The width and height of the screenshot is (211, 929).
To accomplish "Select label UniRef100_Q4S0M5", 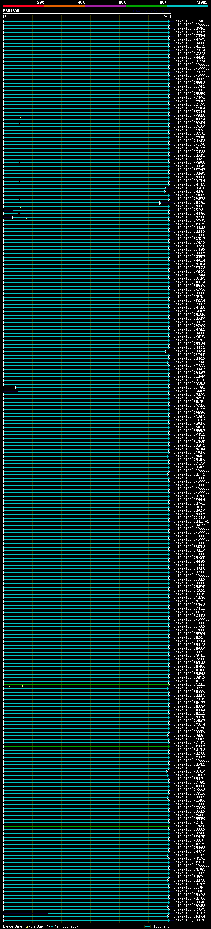I will point(189,746).
